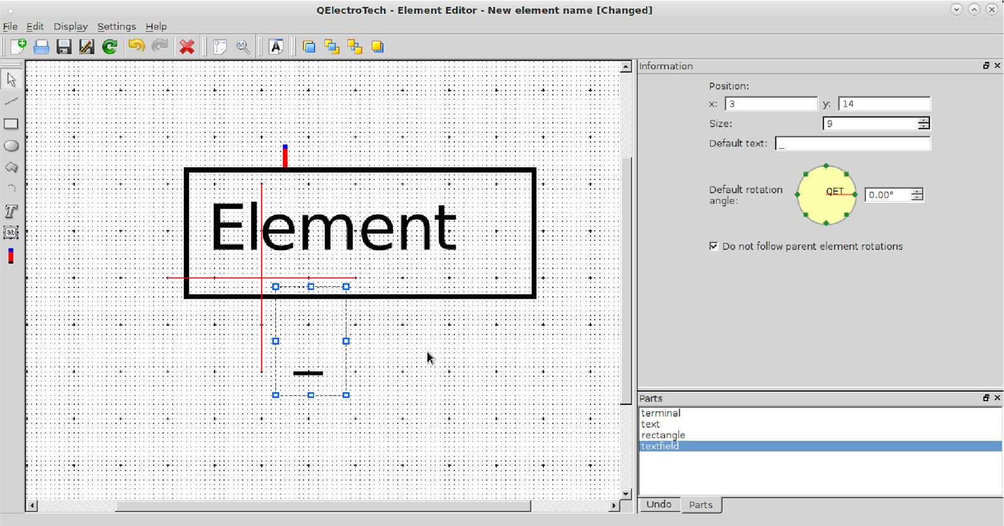Image resolution: width=1004 pixels, height=526 pixels.
Task: Close the Information panel
Action: coord(997,65)
